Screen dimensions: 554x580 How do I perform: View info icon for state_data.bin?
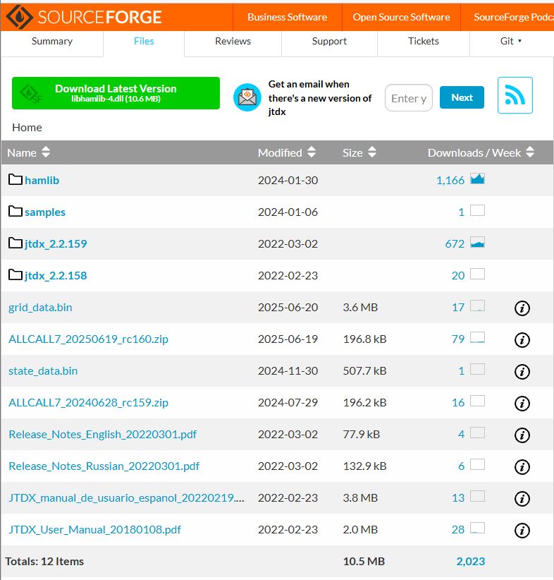[522, 371]
